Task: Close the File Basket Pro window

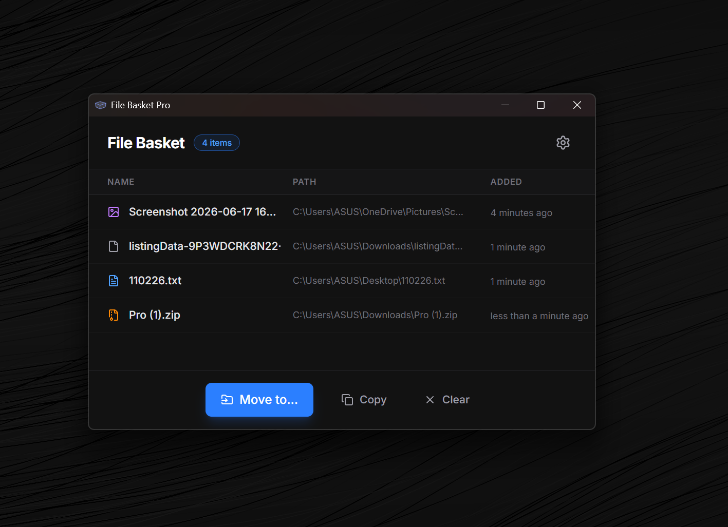Action: pos(577,105)
